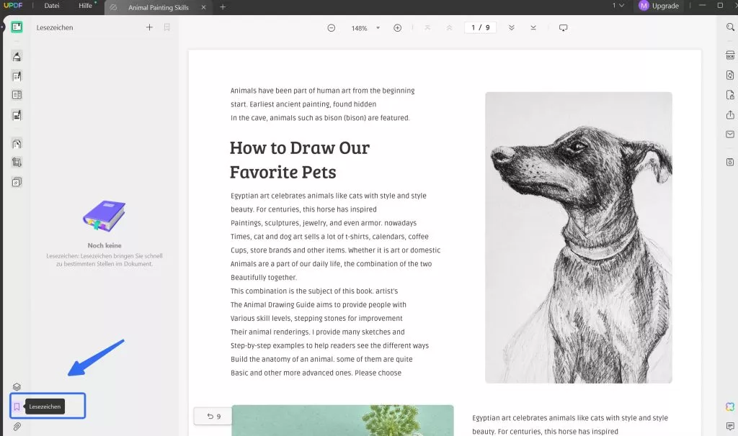Expand the version number dropdown in title bar
Screen dimensions: 738x436
click(618, 6)
